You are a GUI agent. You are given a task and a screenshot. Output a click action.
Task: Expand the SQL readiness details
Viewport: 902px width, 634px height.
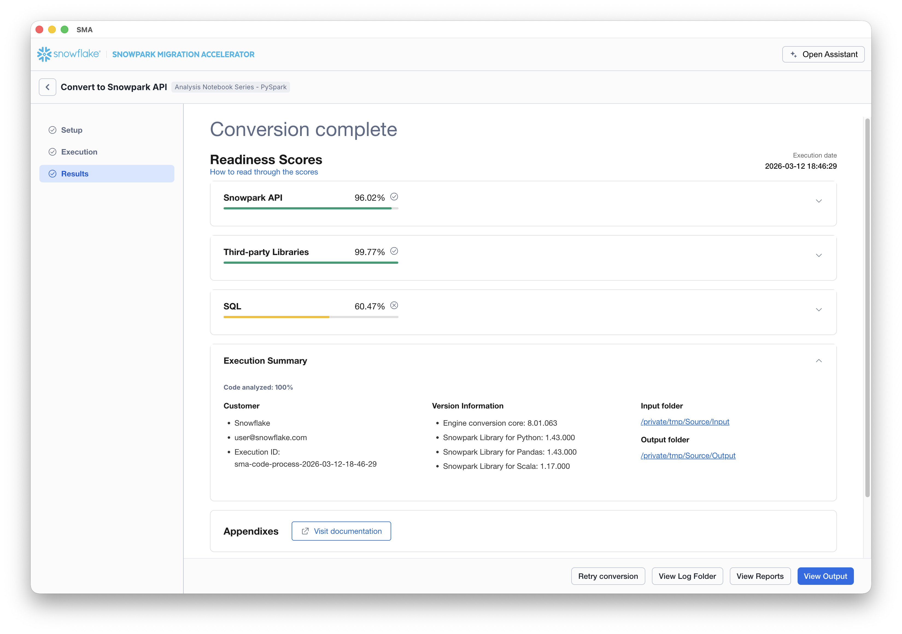click(819, 310)
